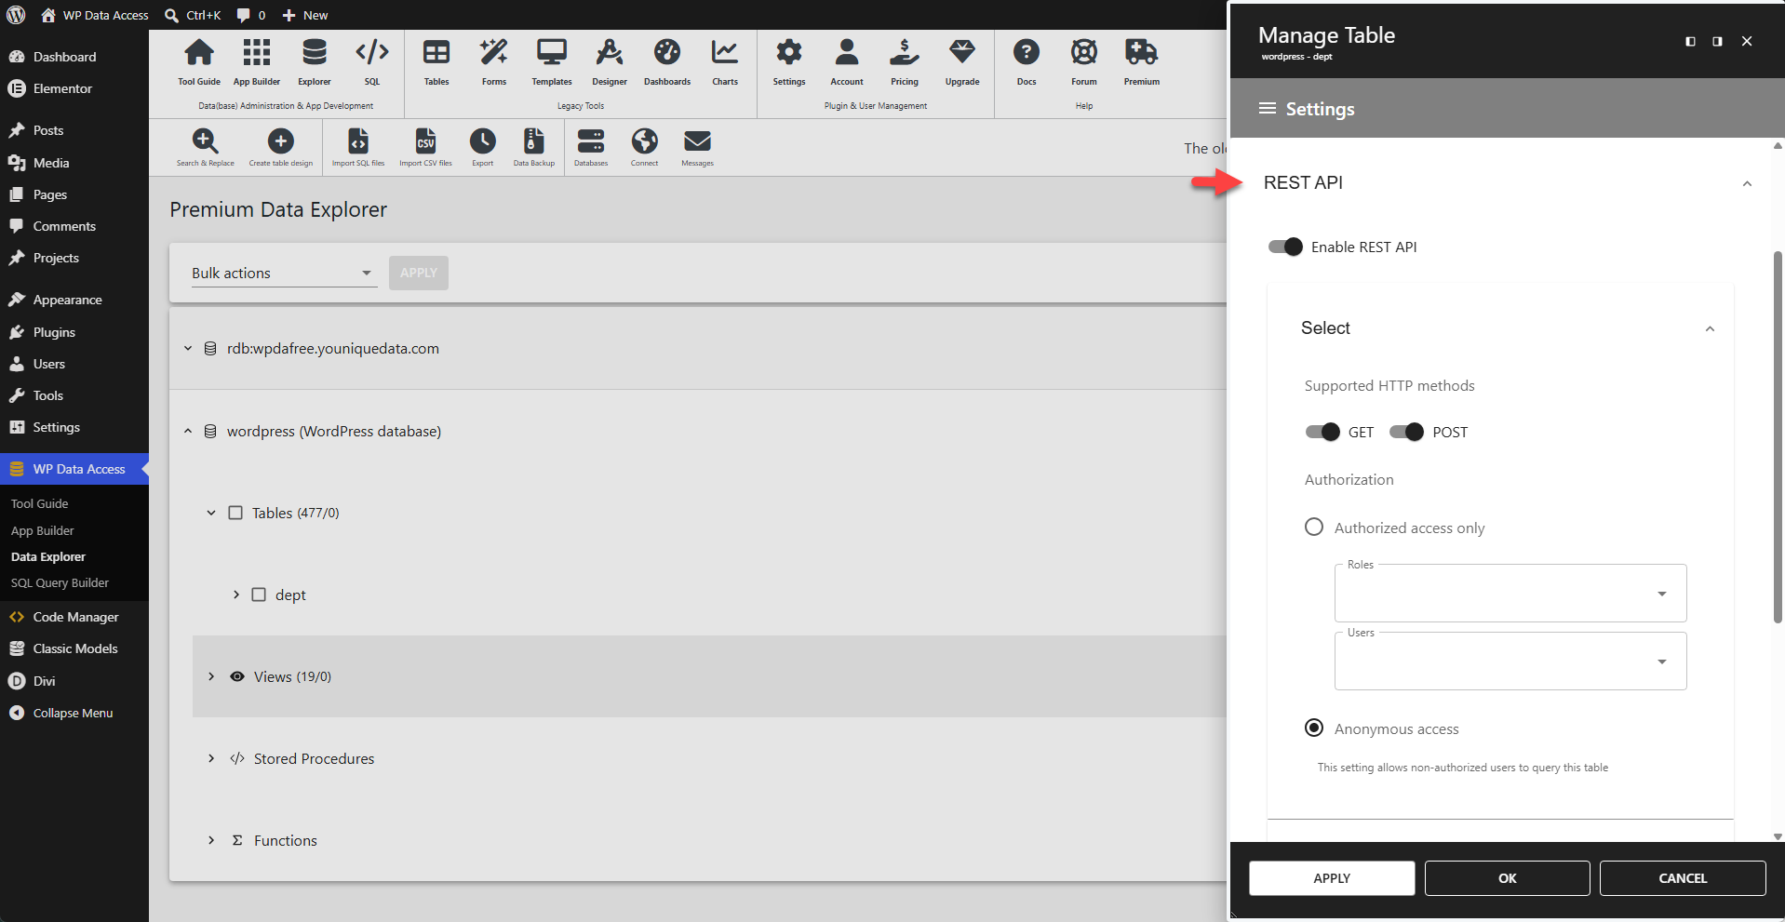Click Create table design icon
The height and width of the screenshot is (922, 1785).
coord(281,147)
